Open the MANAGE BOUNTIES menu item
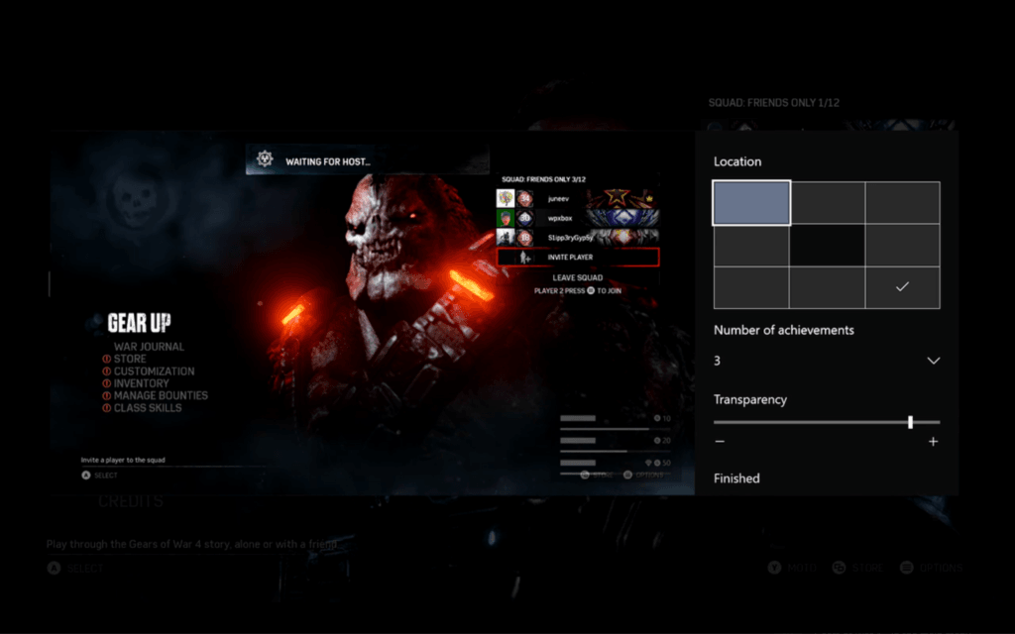Image resolution: width=1015 pixels, height=634 pixels. (x=162, y=396)
